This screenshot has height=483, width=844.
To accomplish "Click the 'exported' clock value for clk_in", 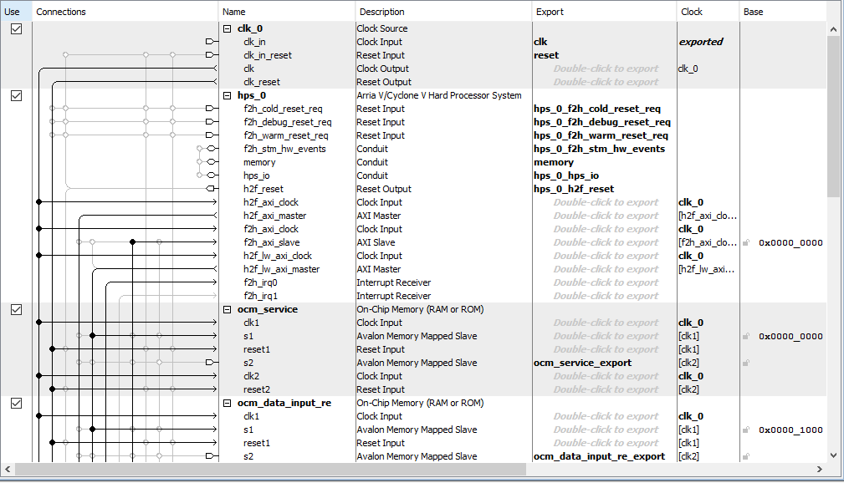I will 701,42.
